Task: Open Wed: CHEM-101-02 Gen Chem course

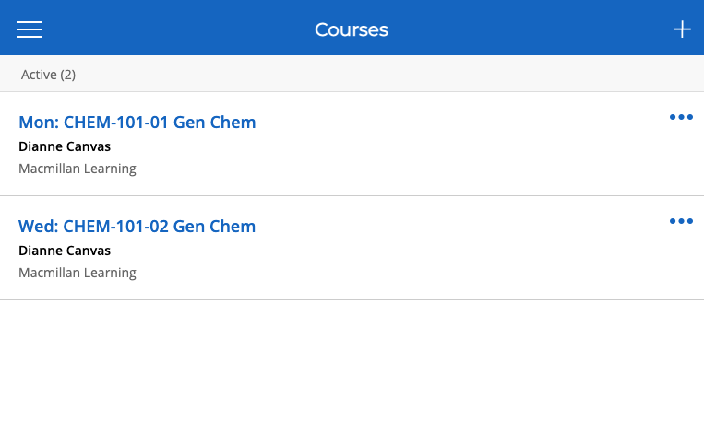Action: [137, 226]
